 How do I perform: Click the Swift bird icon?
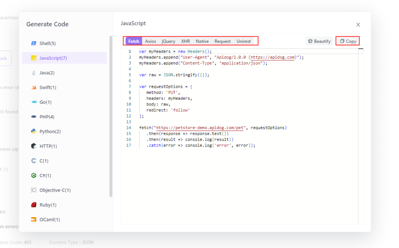click(x=34, y=87)
